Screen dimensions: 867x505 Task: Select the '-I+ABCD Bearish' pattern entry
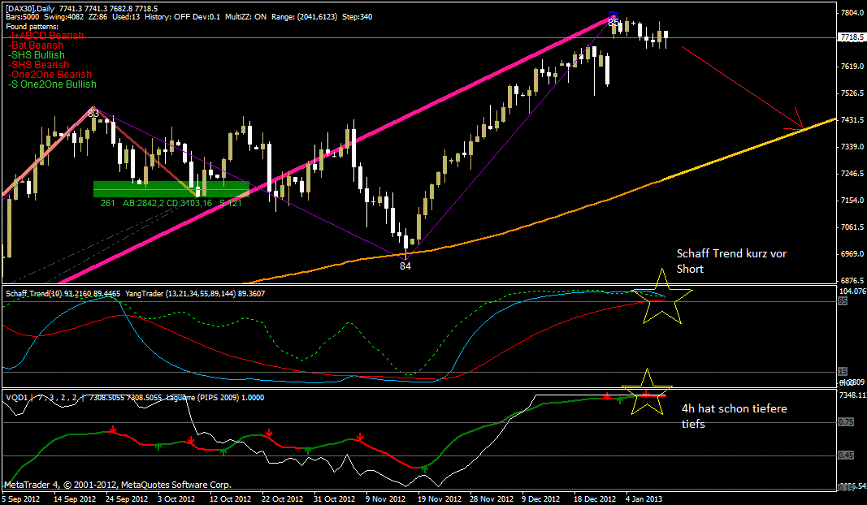(46, 36)
